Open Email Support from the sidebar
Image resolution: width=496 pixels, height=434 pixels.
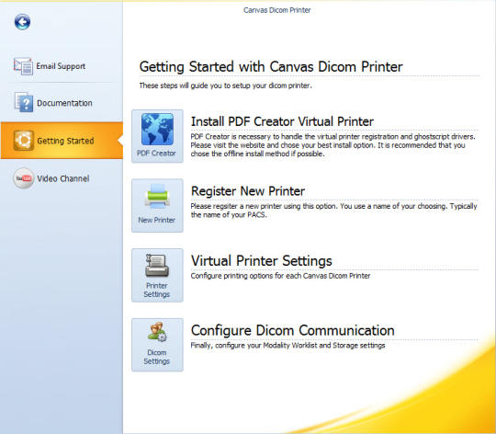[50, 66]
